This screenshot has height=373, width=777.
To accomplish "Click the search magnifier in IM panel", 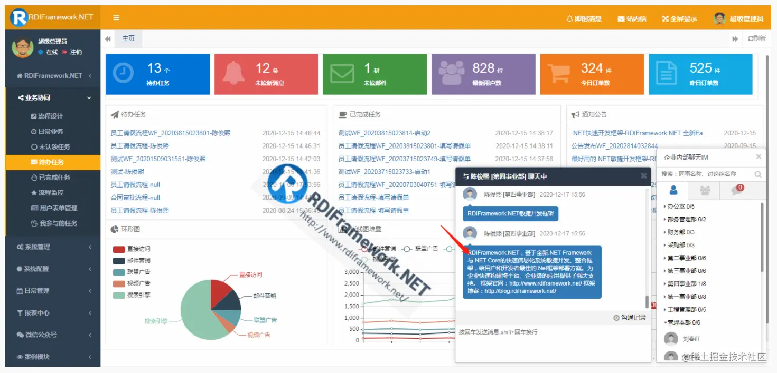I will (758, 174).
